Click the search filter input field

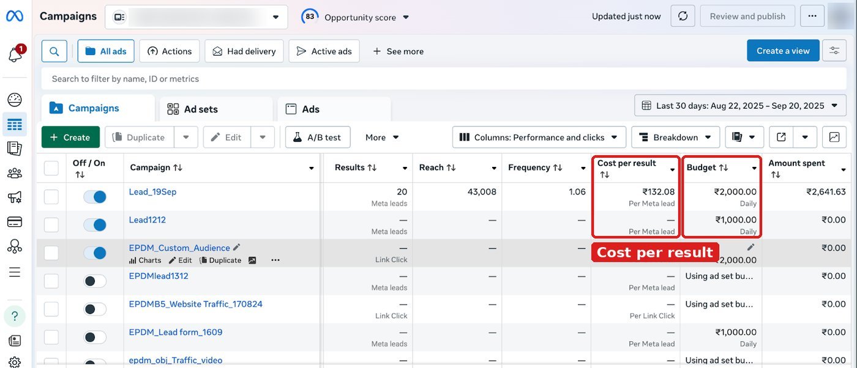coord(444,79)
